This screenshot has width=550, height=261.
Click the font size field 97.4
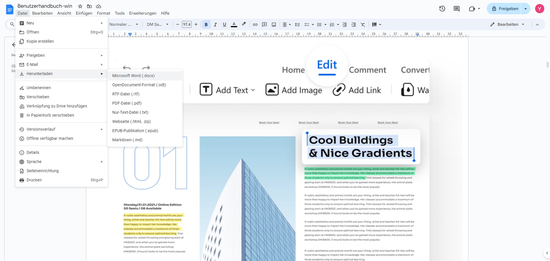[187, 25]
